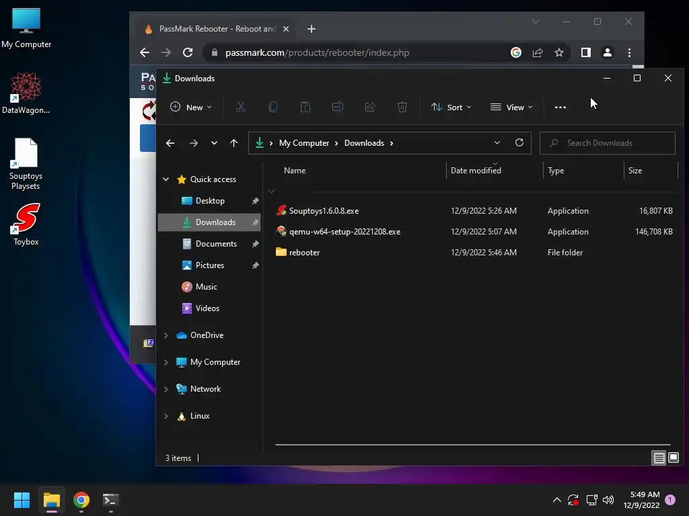This screenshot has height=516, width=689.
Task: Click the Search Downloads field
Action: 608,143
